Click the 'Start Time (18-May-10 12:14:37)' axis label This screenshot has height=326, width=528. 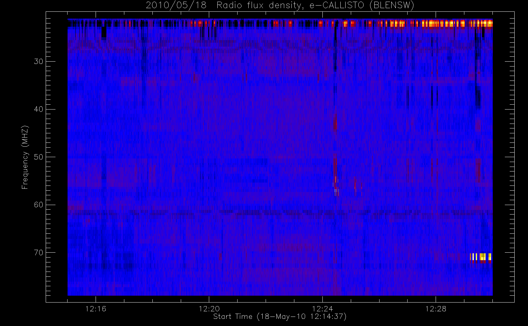(280, 317)
